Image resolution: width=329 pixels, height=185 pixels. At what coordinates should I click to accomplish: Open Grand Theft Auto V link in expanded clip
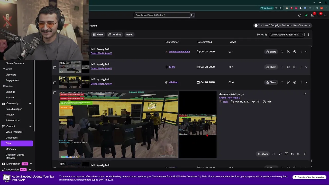tap(230, 98)
